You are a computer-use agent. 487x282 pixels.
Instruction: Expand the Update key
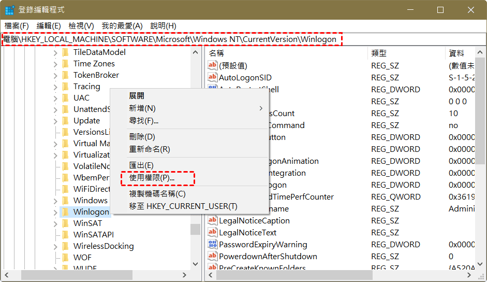[55, 121]
